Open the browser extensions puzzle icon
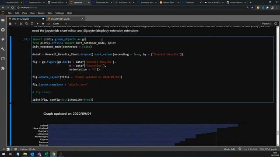Screen dimensions: 280x157 [267, 8]
